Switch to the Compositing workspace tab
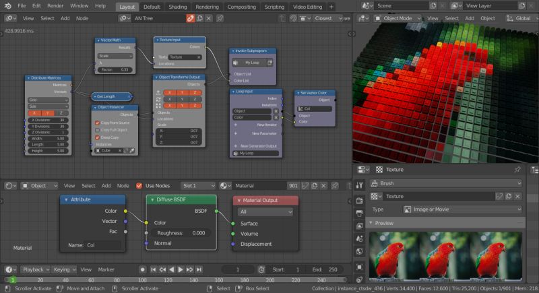The image size is (539, 293). tap(241, 7)
